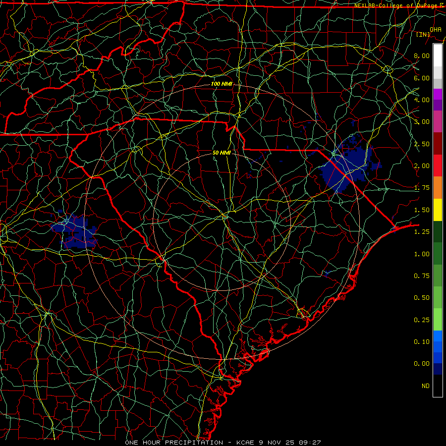Click the 09:27 timestamp
Screen dimensions: 446x446
(310, 443)
